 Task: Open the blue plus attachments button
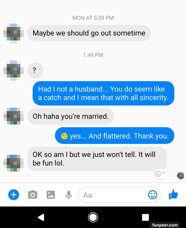(14, 195)
